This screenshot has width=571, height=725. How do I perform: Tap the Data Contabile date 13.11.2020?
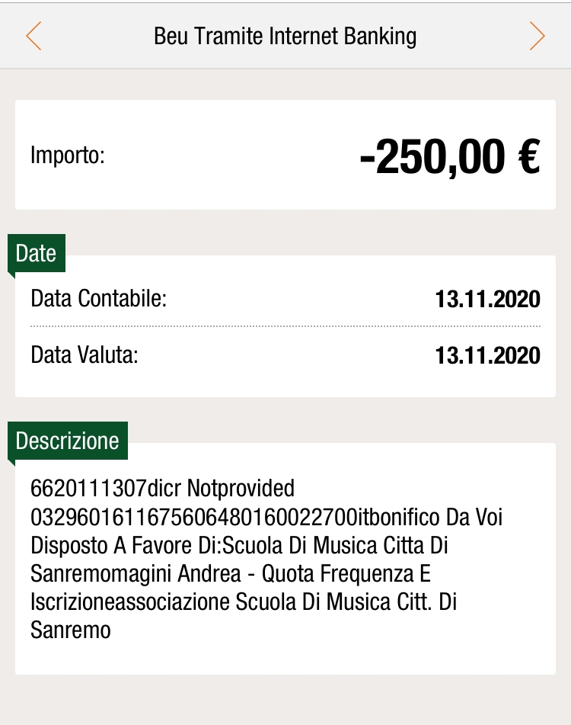coord(487,299)
